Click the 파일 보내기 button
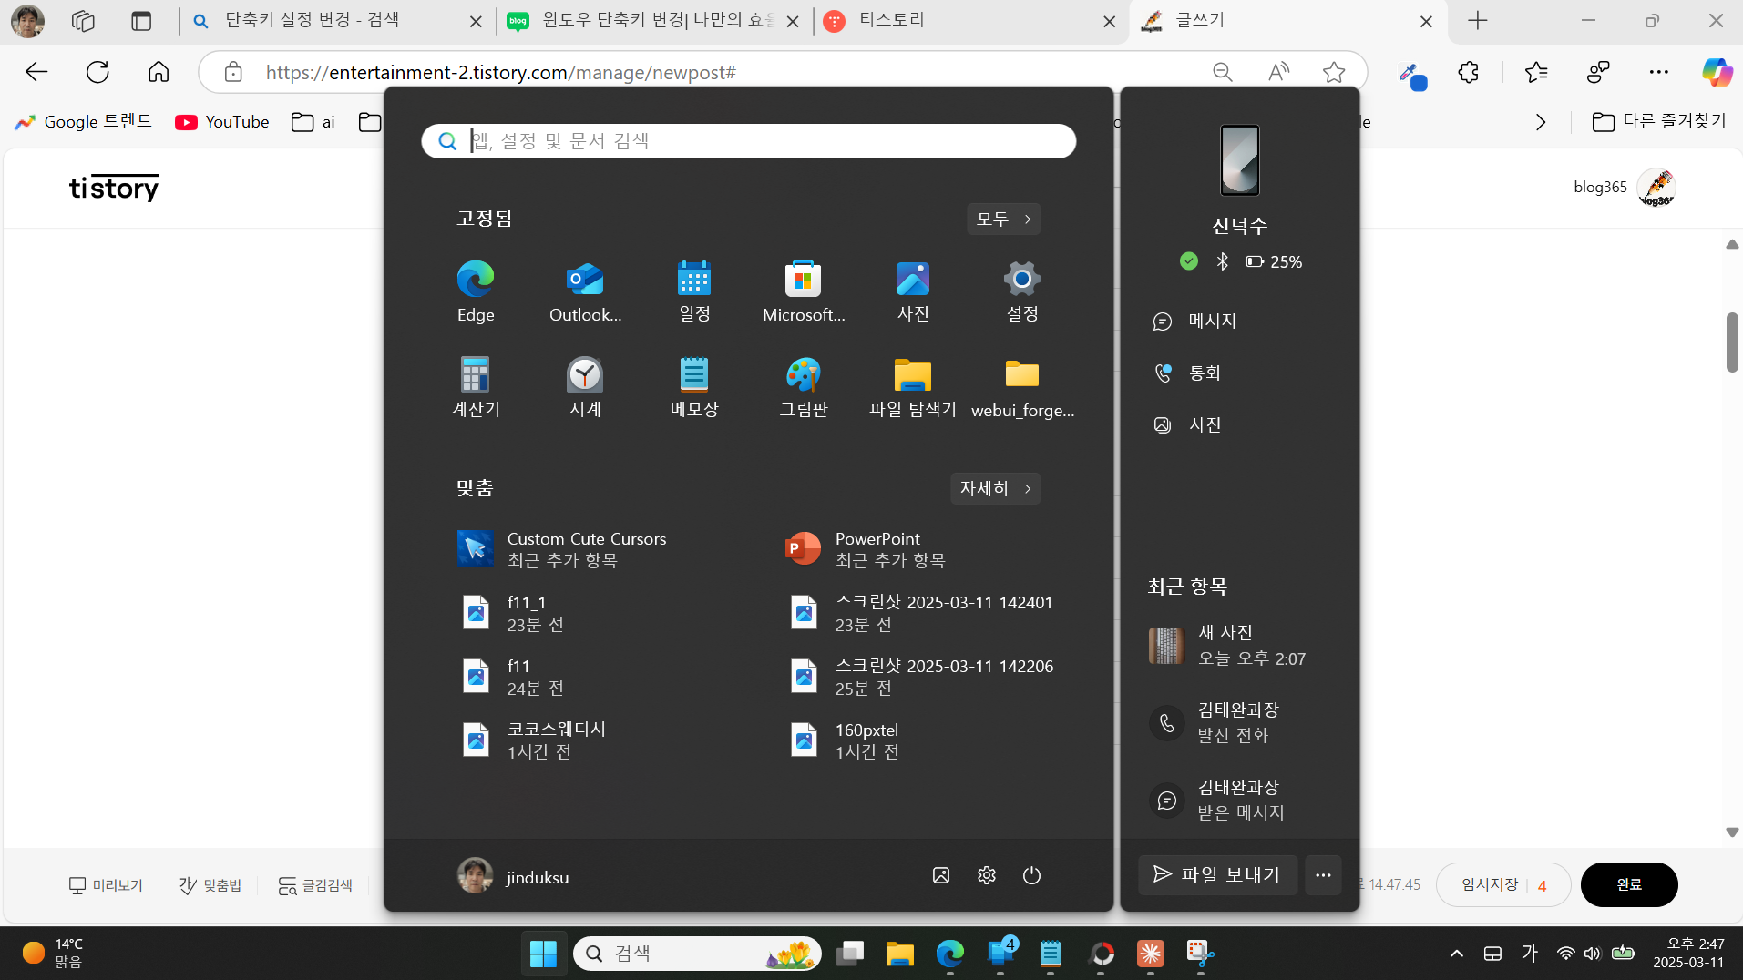The image size is (1743, 980). (x=1217, y=874)
